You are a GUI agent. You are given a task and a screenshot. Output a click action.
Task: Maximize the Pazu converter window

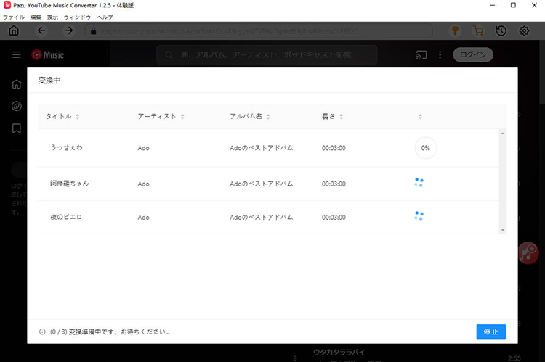(x=513, y=5)
